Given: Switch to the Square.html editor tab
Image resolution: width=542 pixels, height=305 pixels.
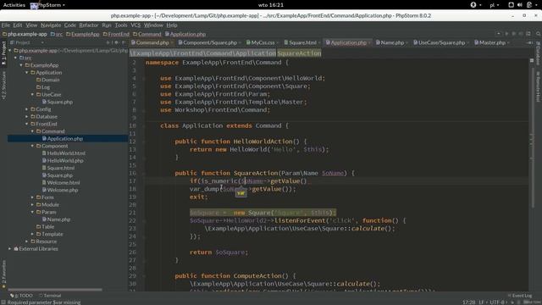Looking at the screenshot, I should pos(302,42).
